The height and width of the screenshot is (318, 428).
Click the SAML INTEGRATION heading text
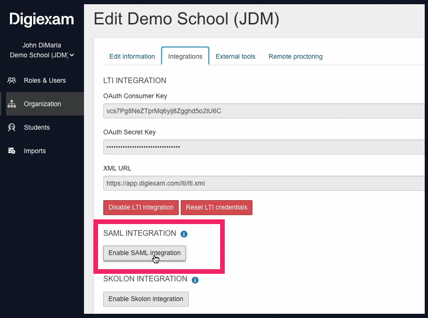tap(139, 233)
